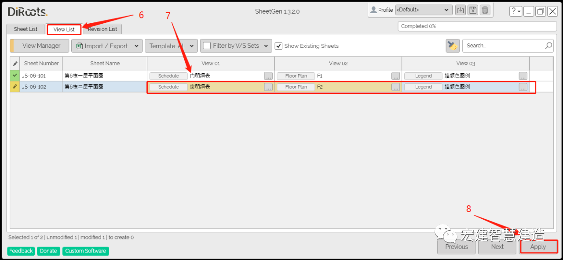Select the JS-06-101 sheet number cell
563x260 pixels.
[41, 76]
